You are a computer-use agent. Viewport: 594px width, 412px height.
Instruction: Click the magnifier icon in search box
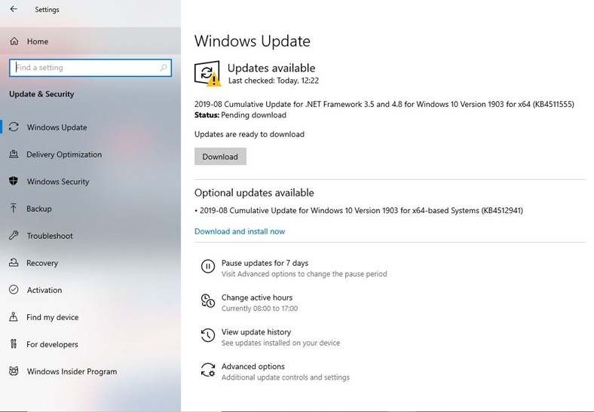coord(164,68)
